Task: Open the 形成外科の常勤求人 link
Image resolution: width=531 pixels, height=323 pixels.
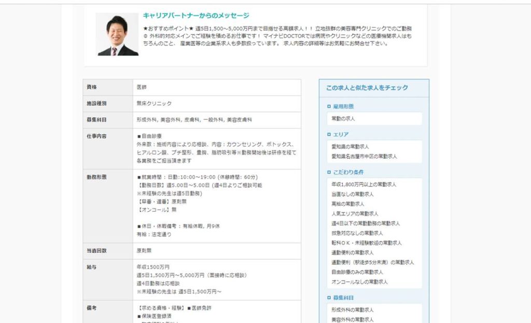Action: (352, 310)
